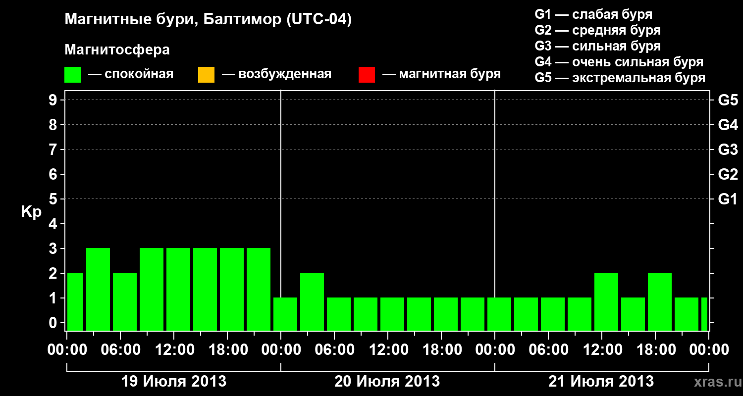Click the Kp 2 bar starting 18:00 on 21 Июля
This screenshot has height=396, width=743.
pos(660,301)
